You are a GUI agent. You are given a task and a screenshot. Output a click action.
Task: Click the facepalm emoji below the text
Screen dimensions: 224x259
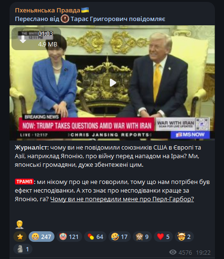(20, 225)
